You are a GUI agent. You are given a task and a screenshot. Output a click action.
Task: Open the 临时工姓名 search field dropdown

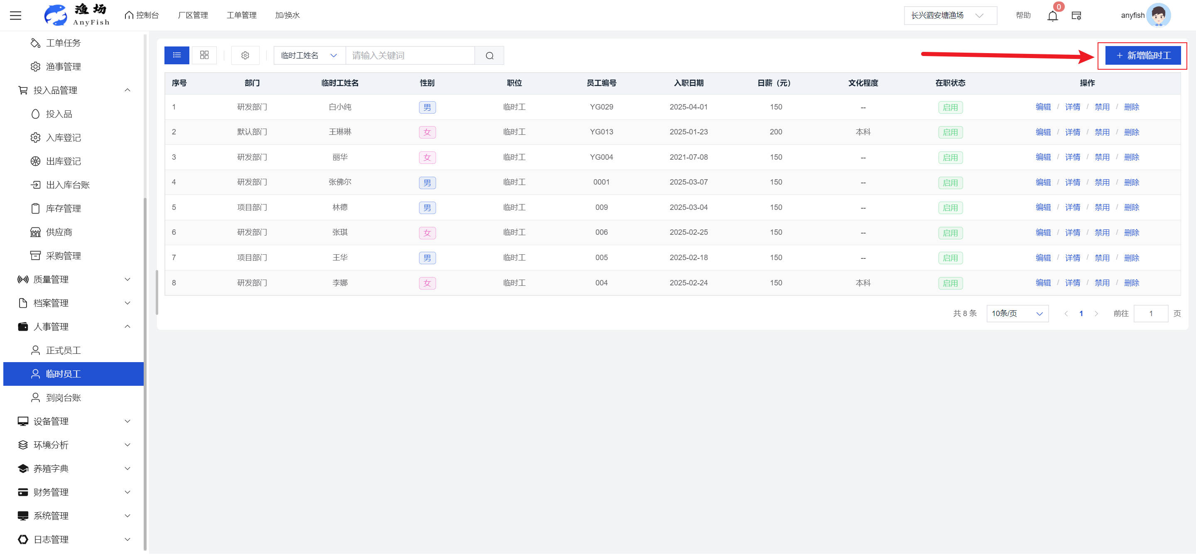(x=309, y=55)
